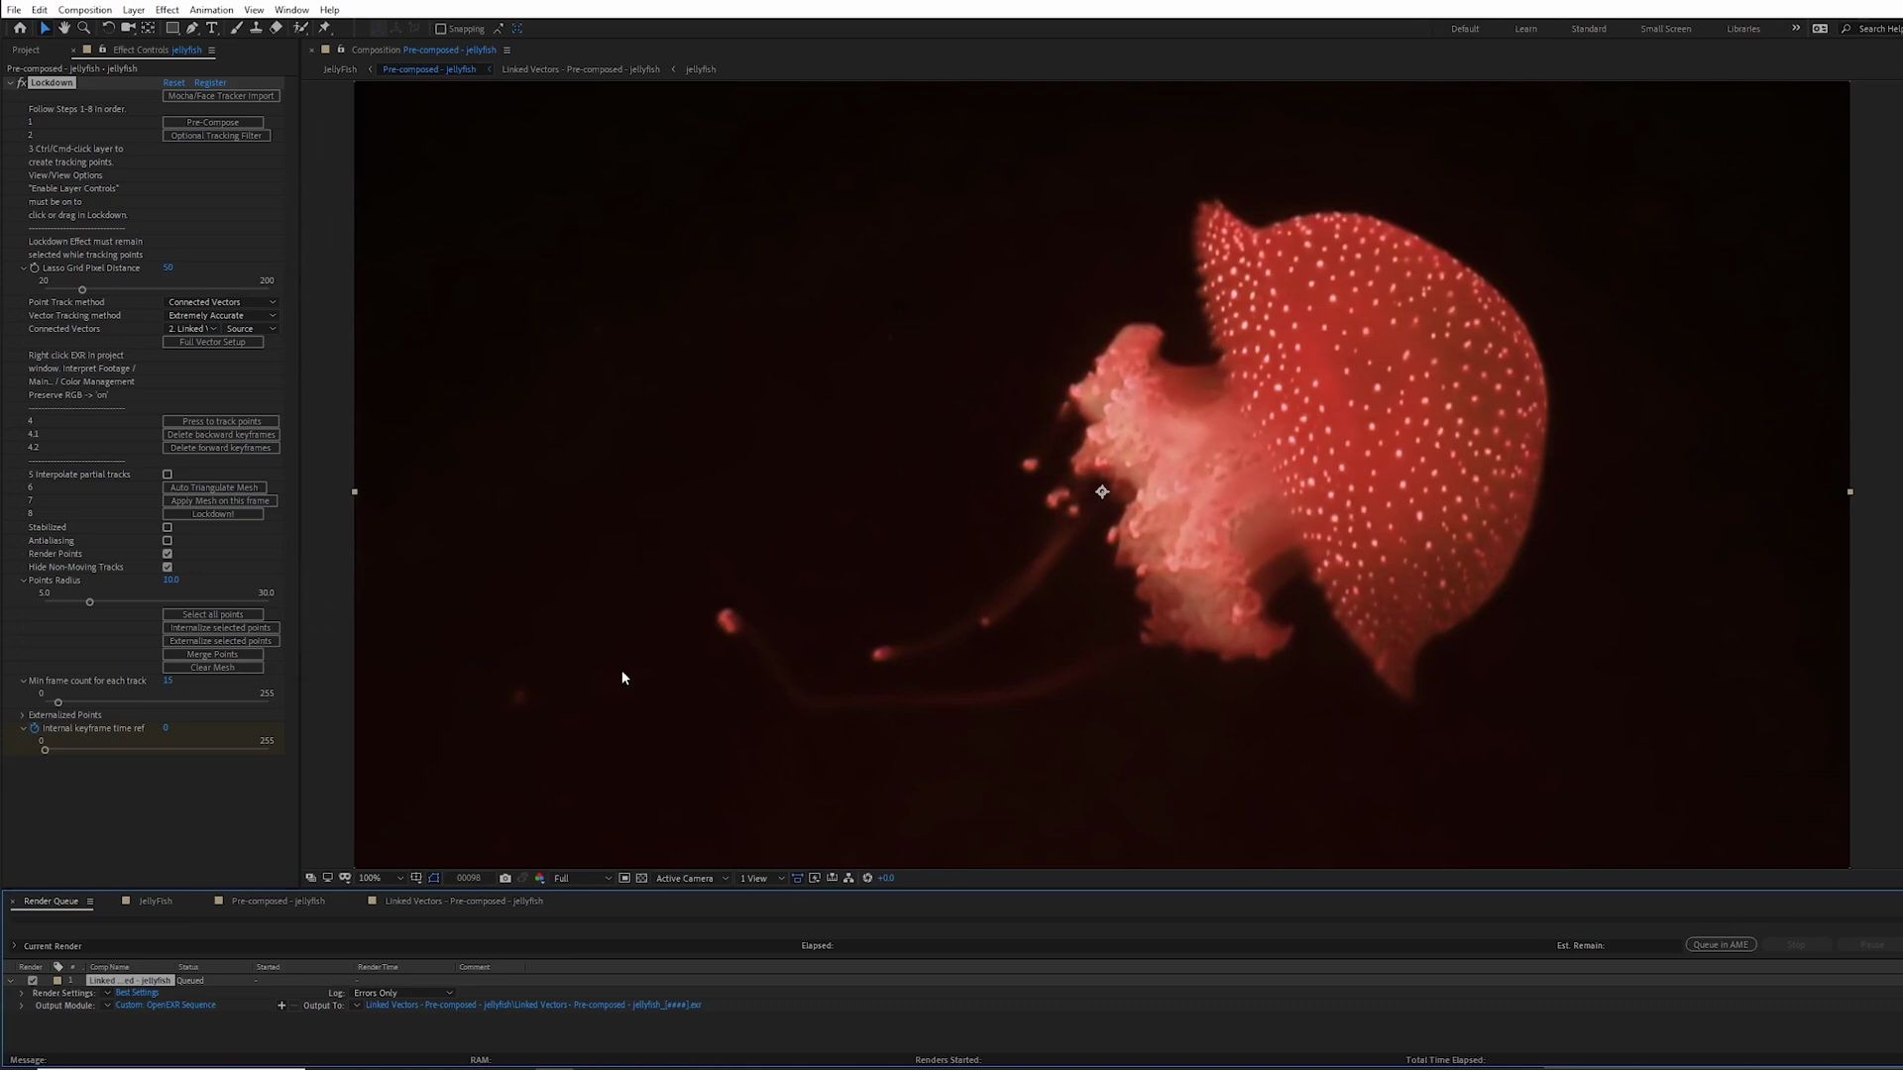
Task: Select the Type text tool
Action: (x=212, y=28)
